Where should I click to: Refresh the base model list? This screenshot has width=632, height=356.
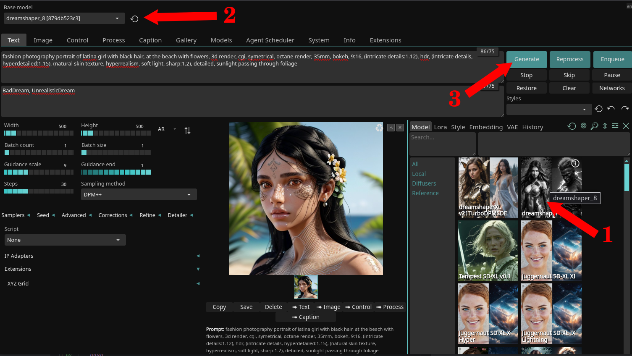point(135,18)
